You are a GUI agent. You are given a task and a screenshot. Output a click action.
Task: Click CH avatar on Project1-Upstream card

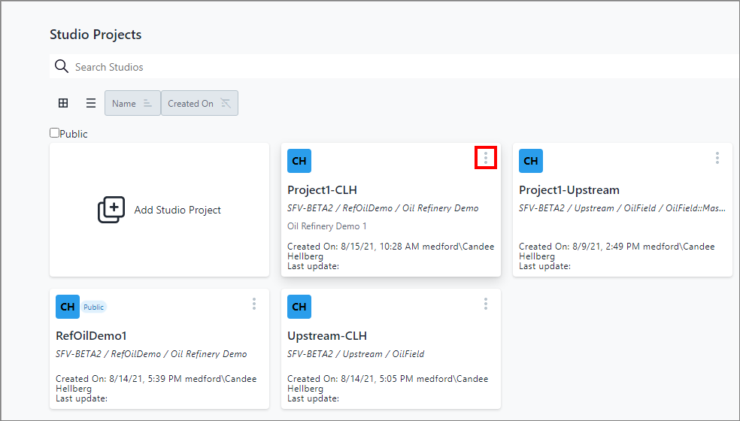pos(531,161)
